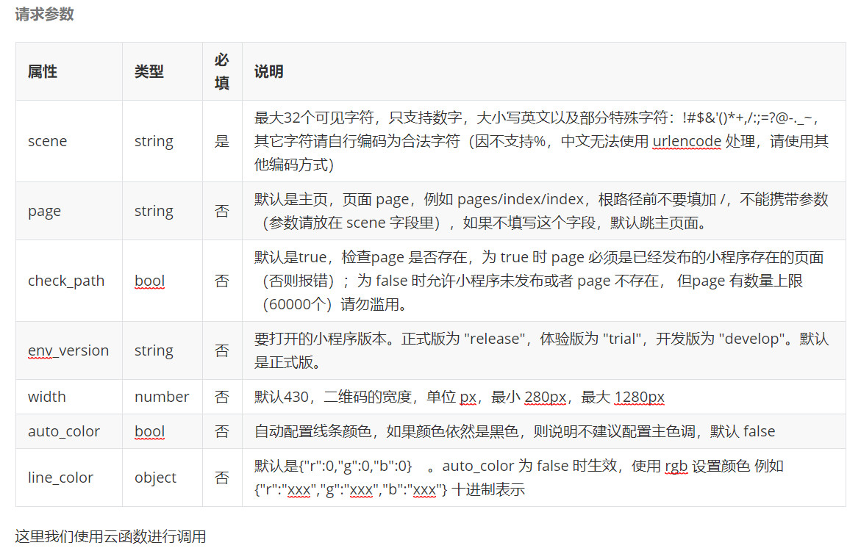Click width description starting 默认430
This screenshot has width=861, height=551.
click(x=459, y=397)
